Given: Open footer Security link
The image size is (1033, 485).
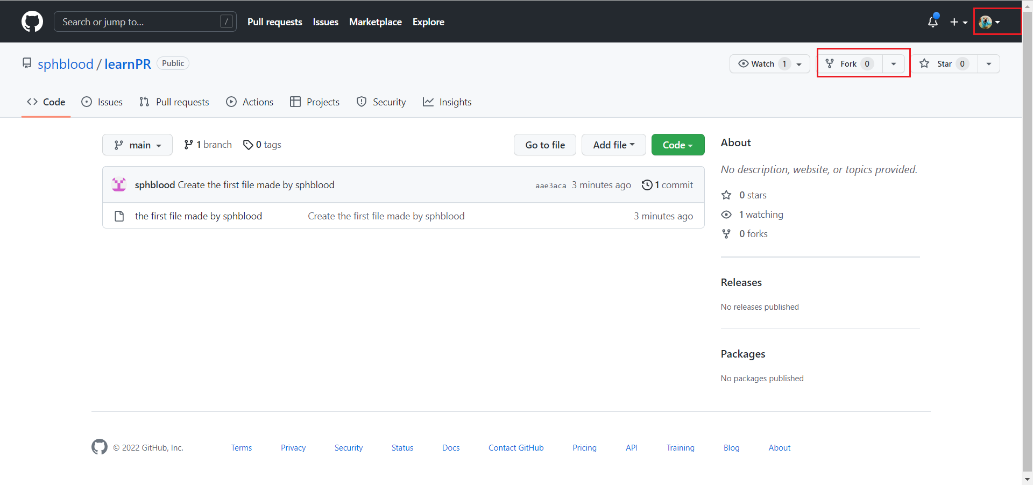Looking at the screenshot, I should pos(349,448).
